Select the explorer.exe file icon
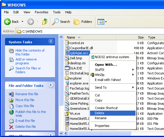 [x=67, y=83]
